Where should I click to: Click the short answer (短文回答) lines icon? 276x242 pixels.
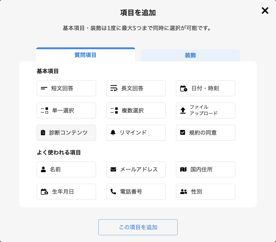(44, 88)
